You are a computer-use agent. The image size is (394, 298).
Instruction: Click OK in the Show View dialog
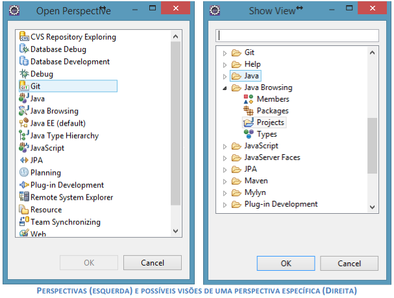pos(286,263)
